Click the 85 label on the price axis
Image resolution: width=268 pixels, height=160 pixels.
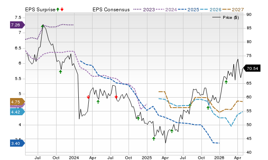coord(249,28)
